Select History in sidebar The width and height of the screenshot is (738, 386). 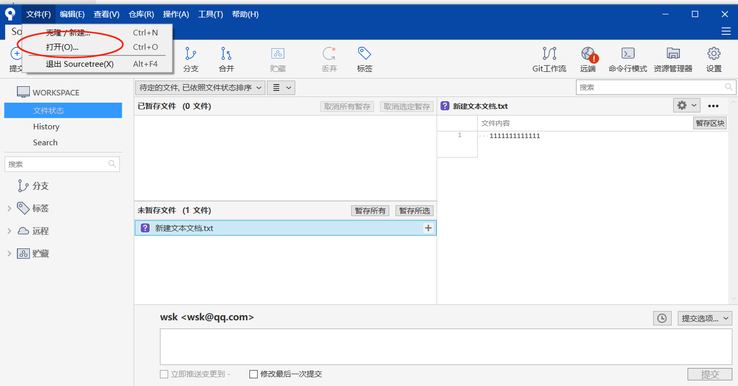tap(46, 127)
